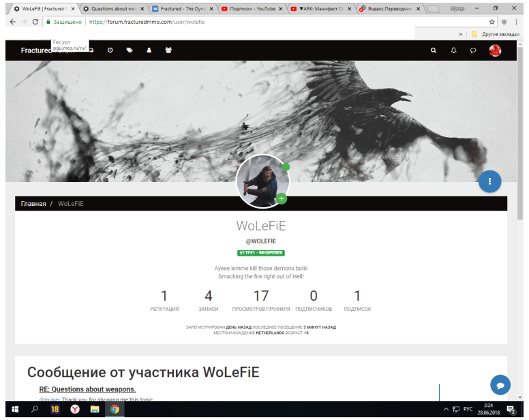Open the Recent topics clock icon in forum navbar

tap(110, 50)
